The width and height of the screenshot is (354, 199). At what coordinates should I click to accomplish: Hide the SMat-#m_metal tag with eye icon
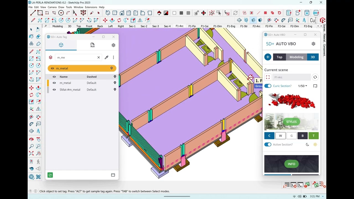pyautogui.click(x=54, y=90)
